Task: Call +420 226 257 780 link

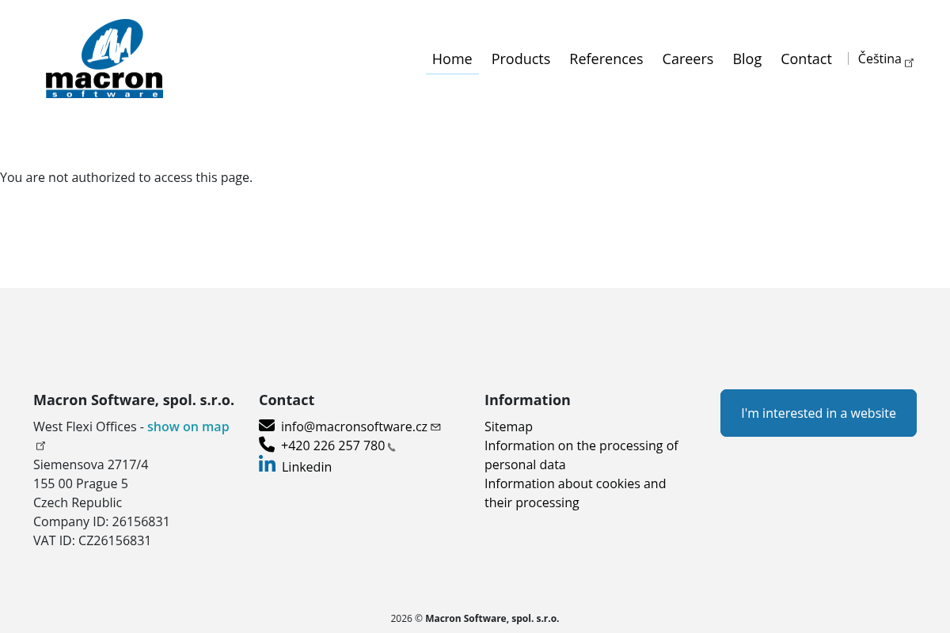Action: tap(333, 445)
